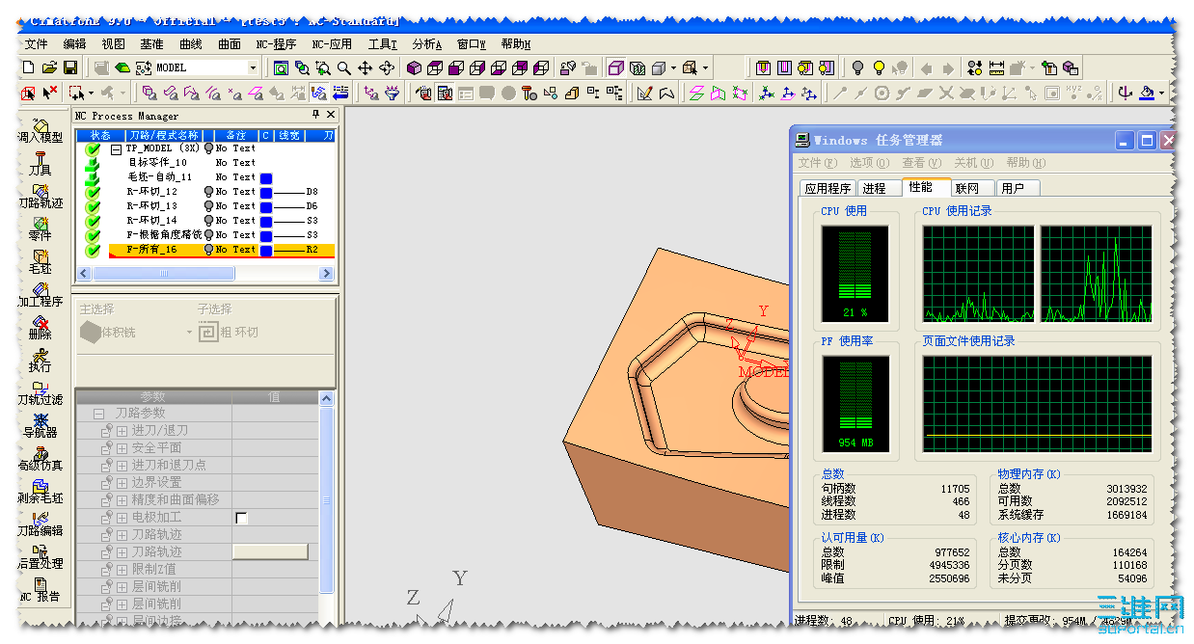Viewport: 1194px width, 644px height.
Task: Toggle status checkmark of F-所有_16
Action: 93,250
